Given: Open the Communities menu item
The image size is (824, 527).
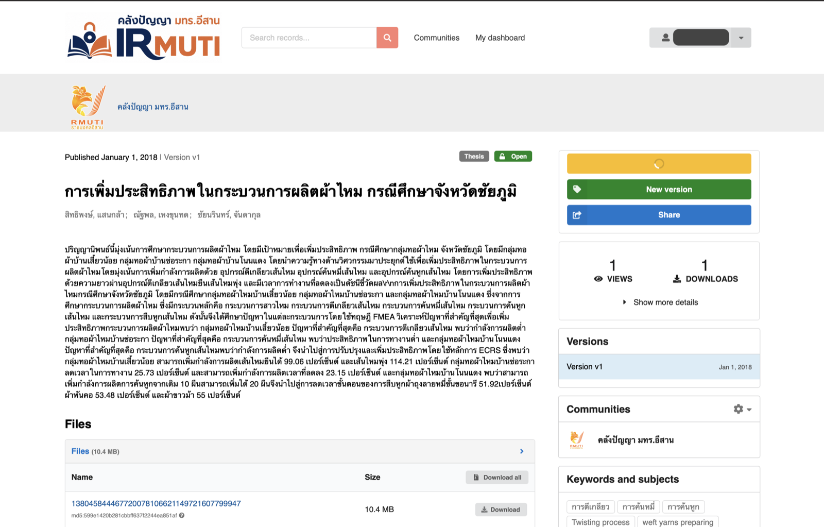Looking at the screenshot, I should point(437,38).
